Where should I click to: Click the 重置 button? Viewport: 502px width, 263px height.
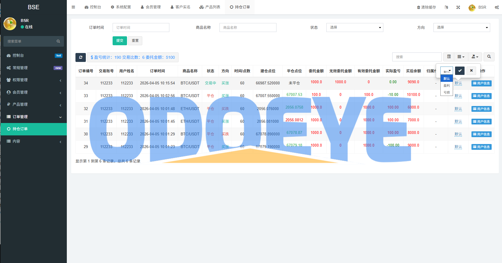tap(135, 41)
